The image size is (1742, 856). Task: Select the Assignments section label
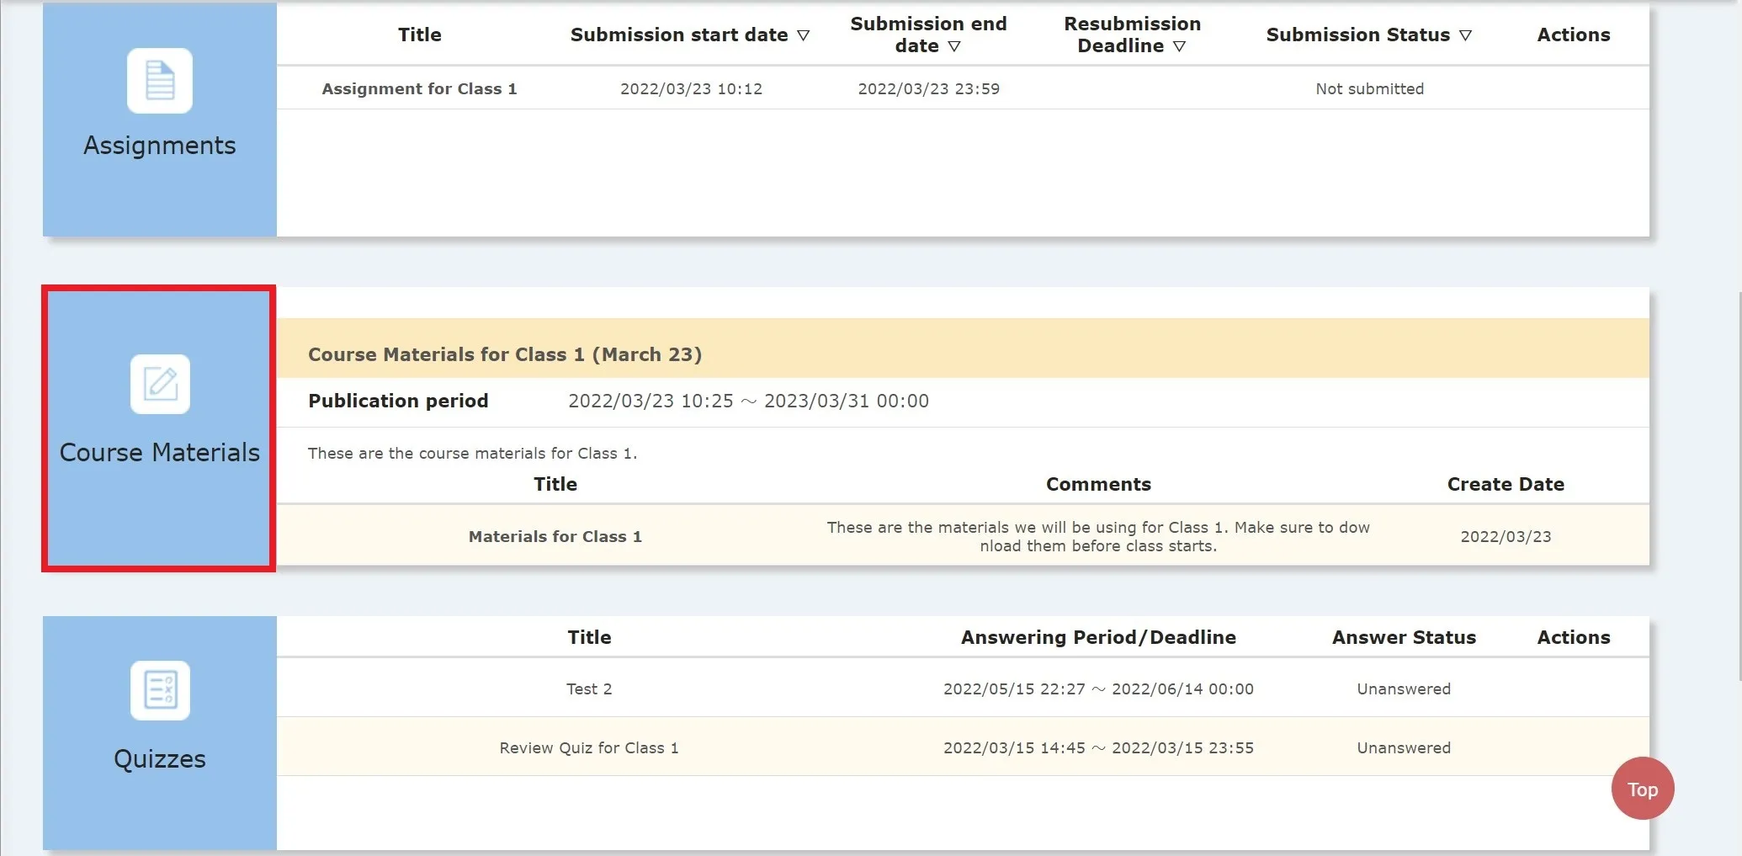[x=160, y=146]
